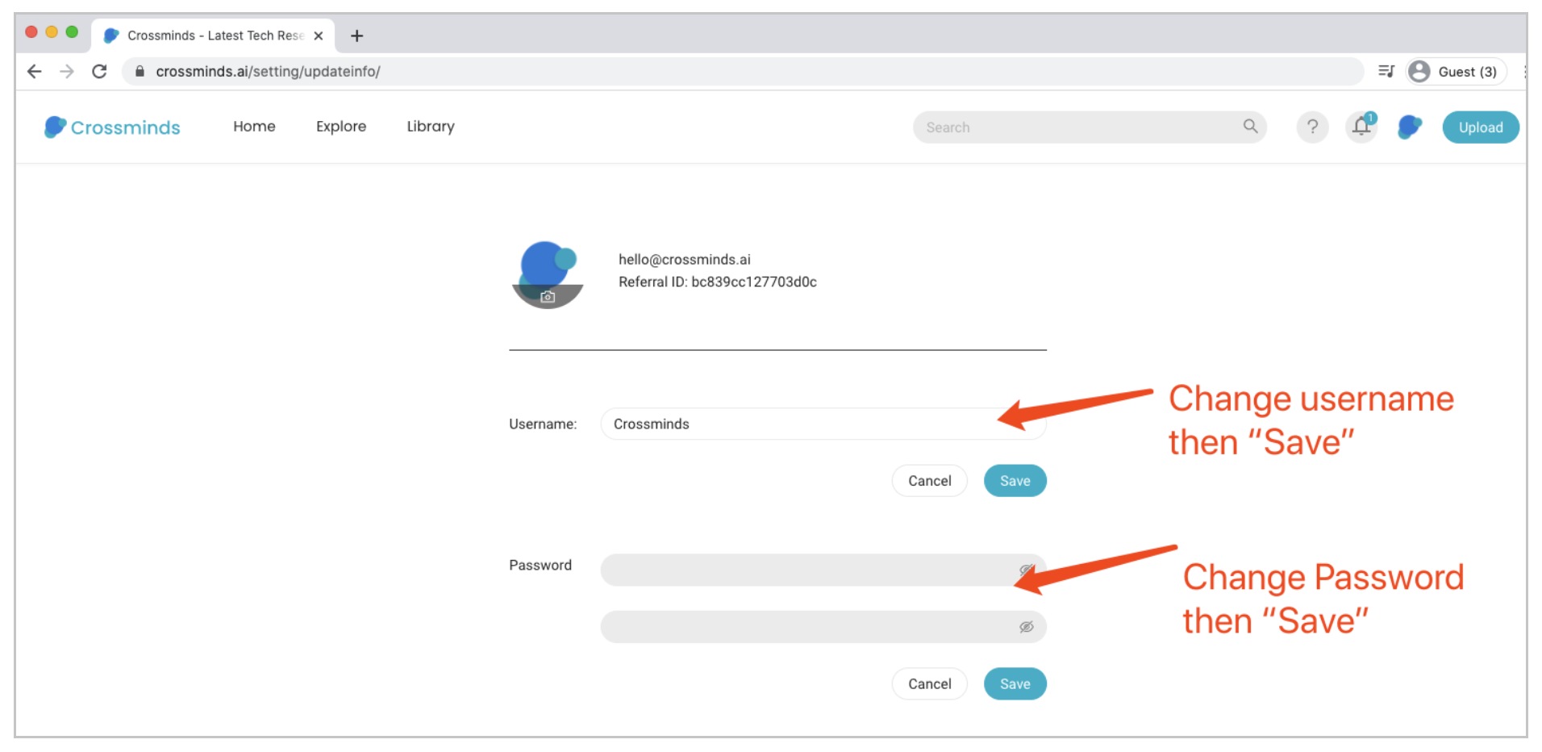Click the first Password field
This screenshot has height=752, width=1542.
[823, 570]
